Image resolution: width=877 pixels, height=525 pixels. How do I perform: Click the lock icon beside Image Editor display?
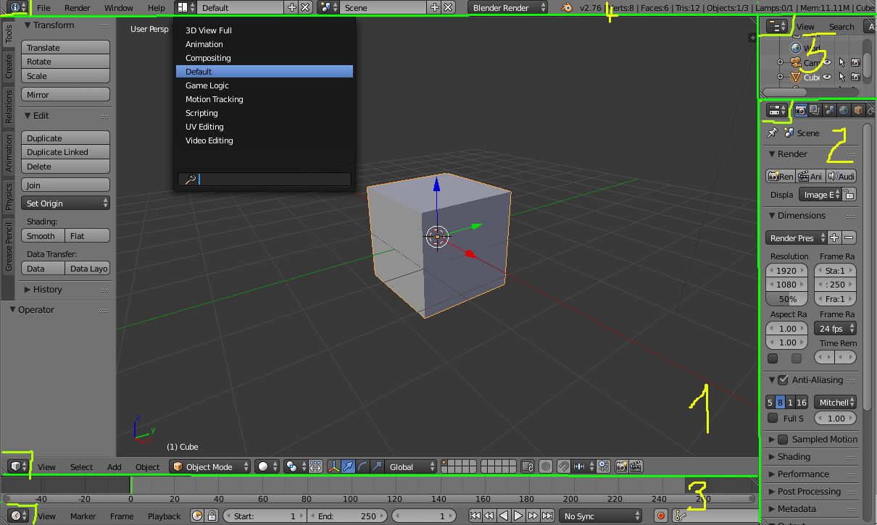coord(849,195)
